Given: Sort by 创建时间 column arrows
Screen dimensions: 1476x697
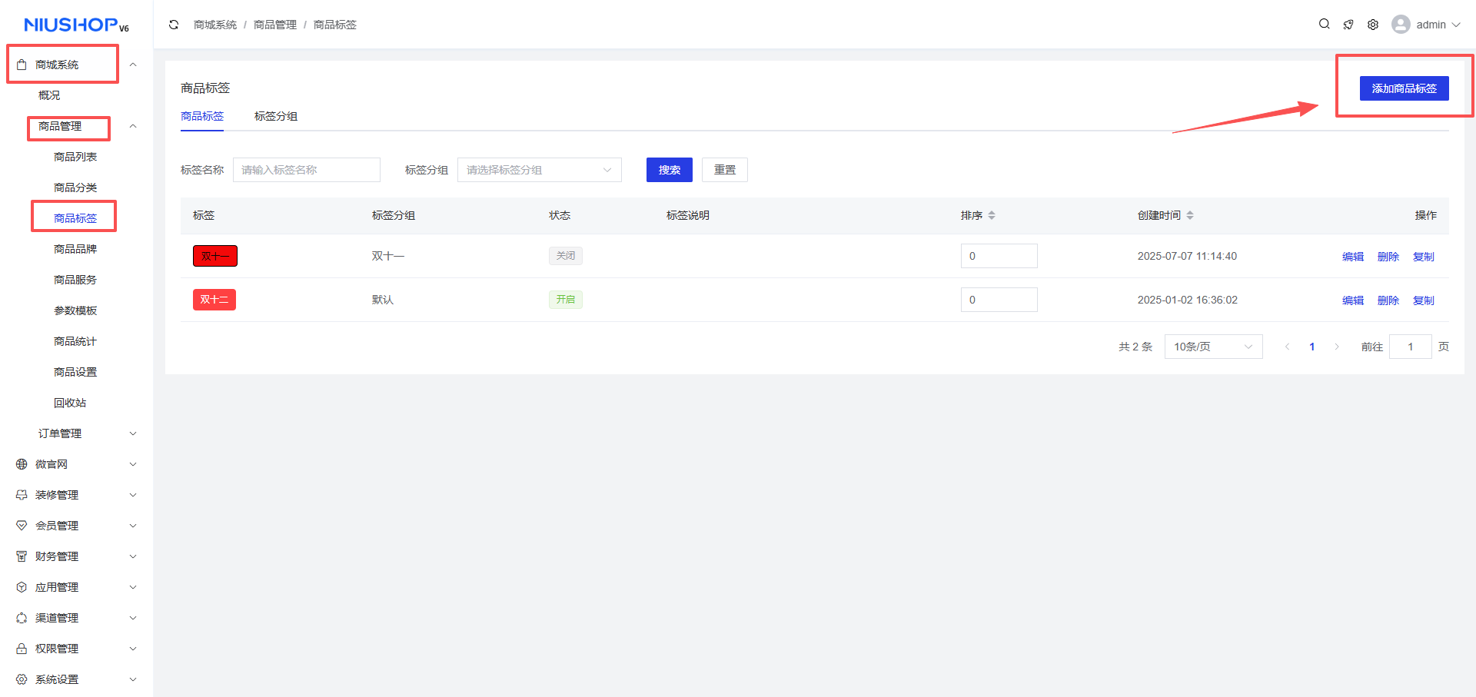Looking at the screenshot, I should point(1190,215).
